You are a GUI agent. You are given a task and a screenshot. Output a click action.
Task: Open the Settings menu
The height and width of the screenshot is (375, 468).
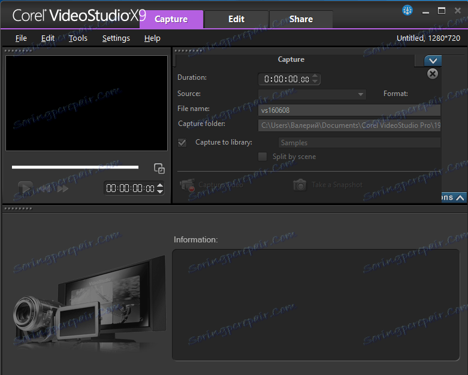(x=116, y=38)
